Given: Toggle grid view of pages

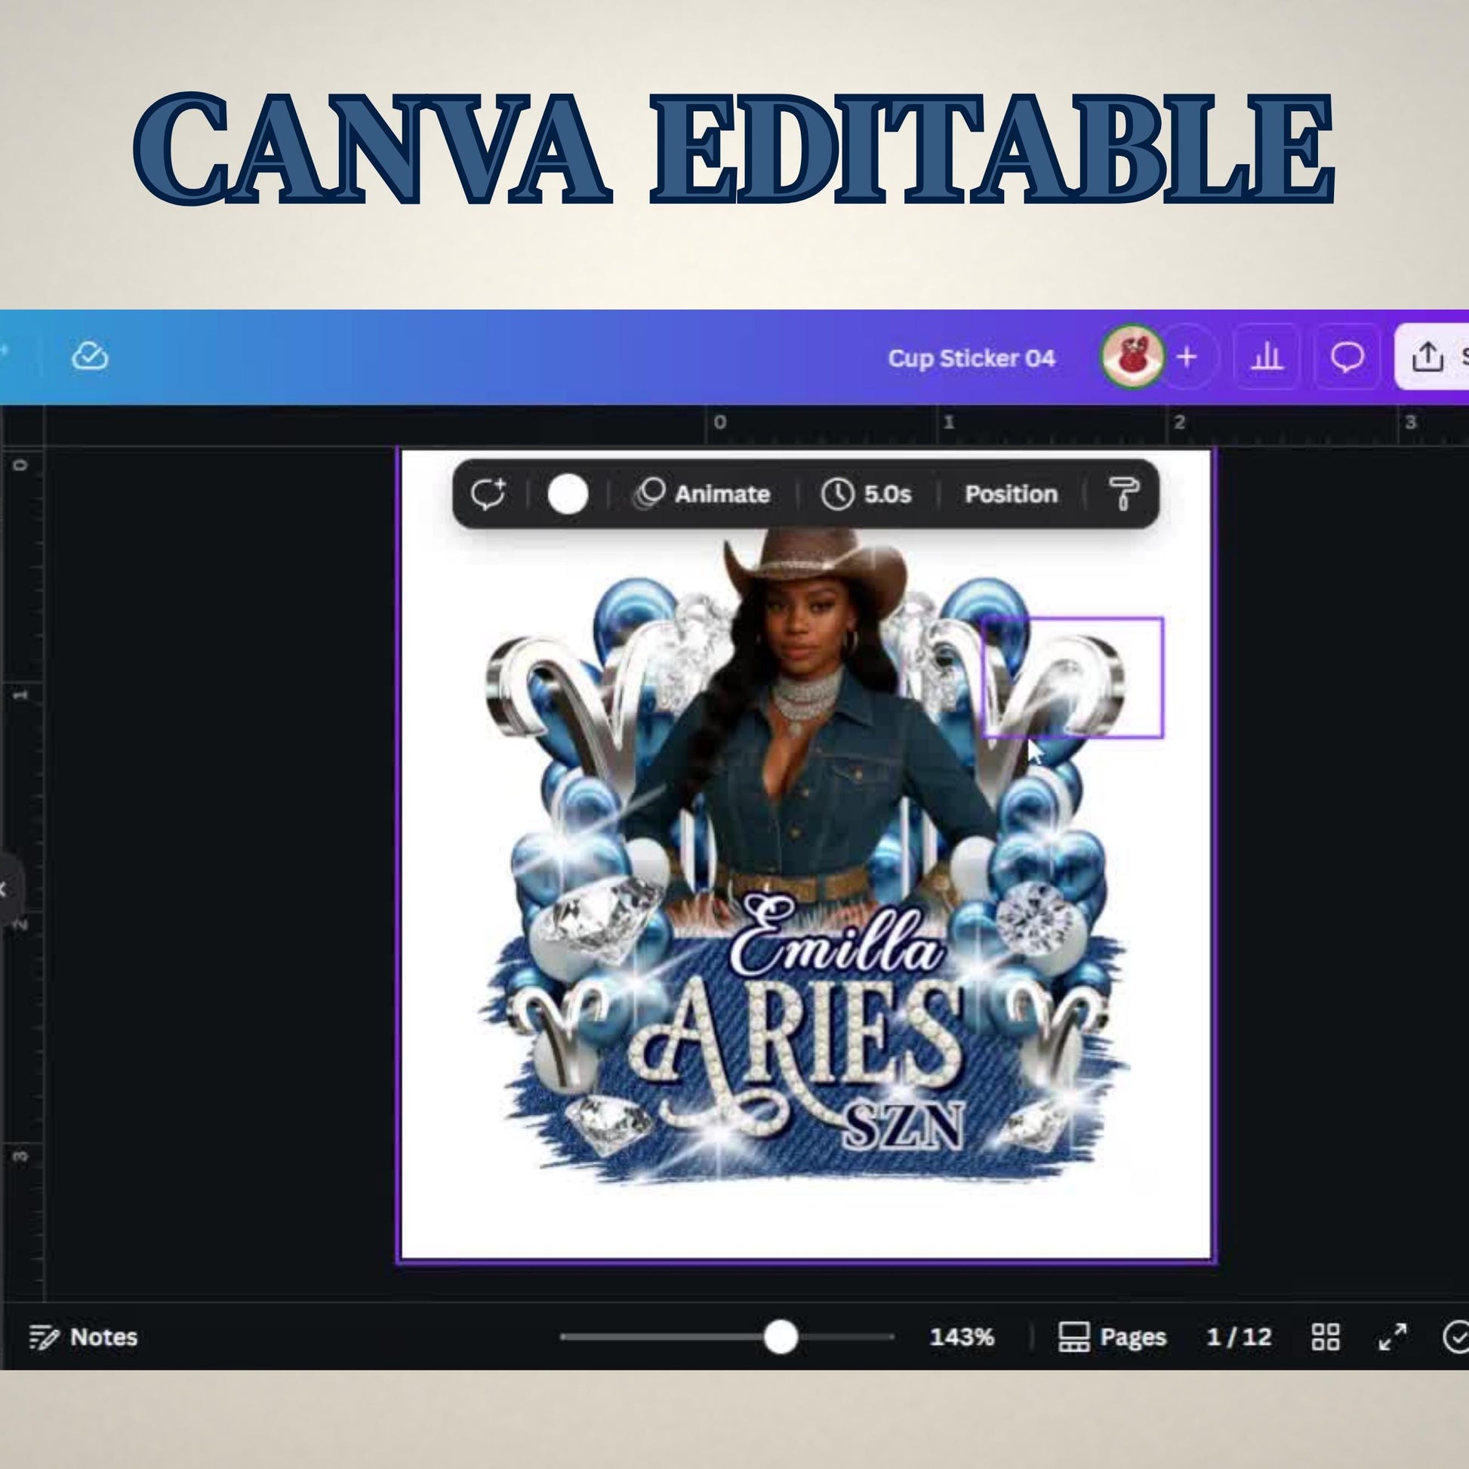Looking at the screenshot, I should [x=1326, y=1337].
